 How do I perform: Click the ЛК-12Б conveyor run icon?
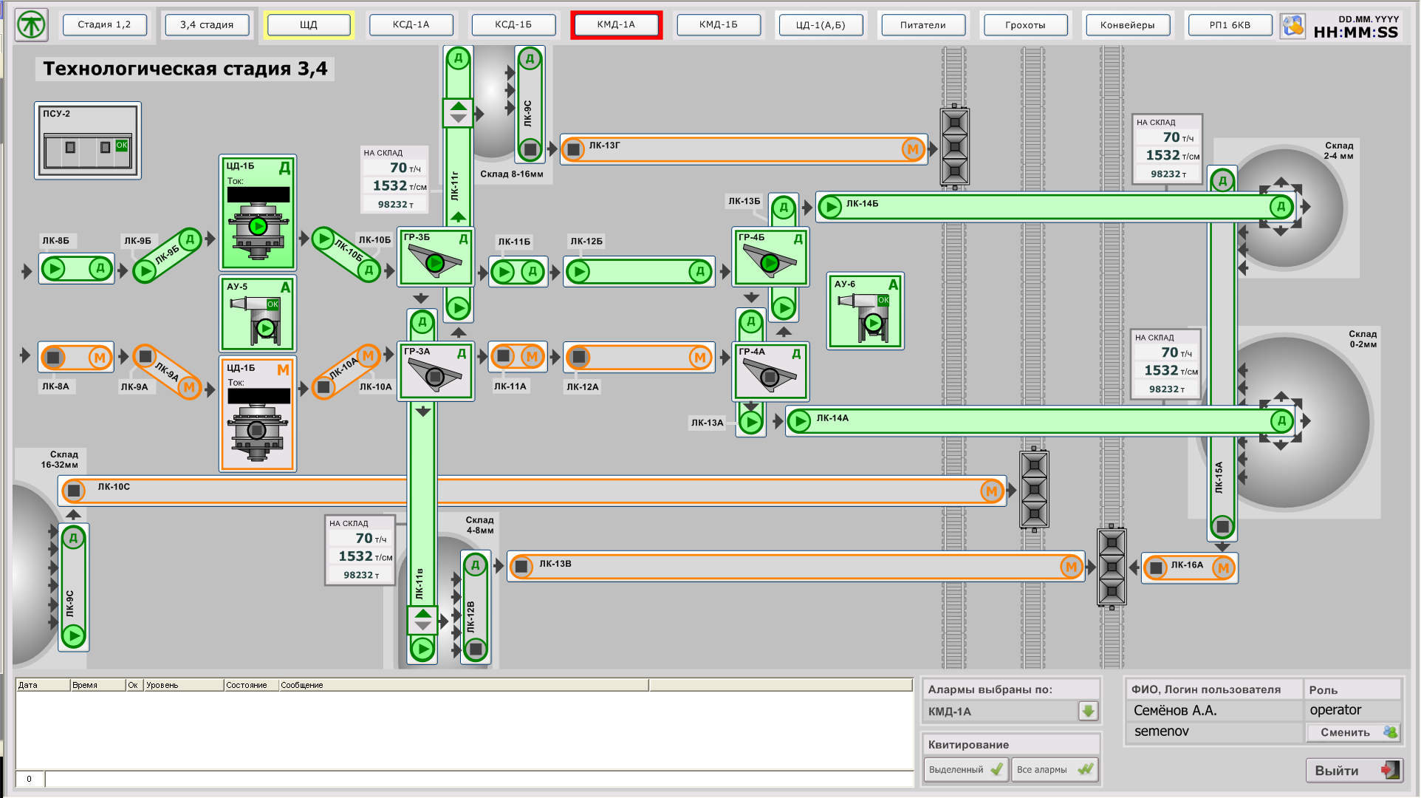(578, 272)
